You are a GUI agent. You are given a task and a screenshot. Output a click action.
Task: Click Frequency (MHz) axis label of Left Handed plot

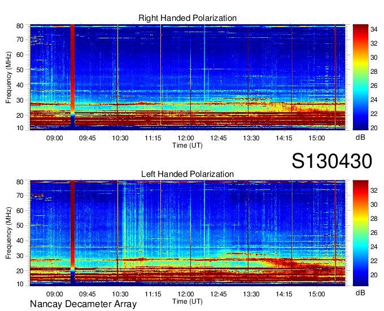(8, 233)
